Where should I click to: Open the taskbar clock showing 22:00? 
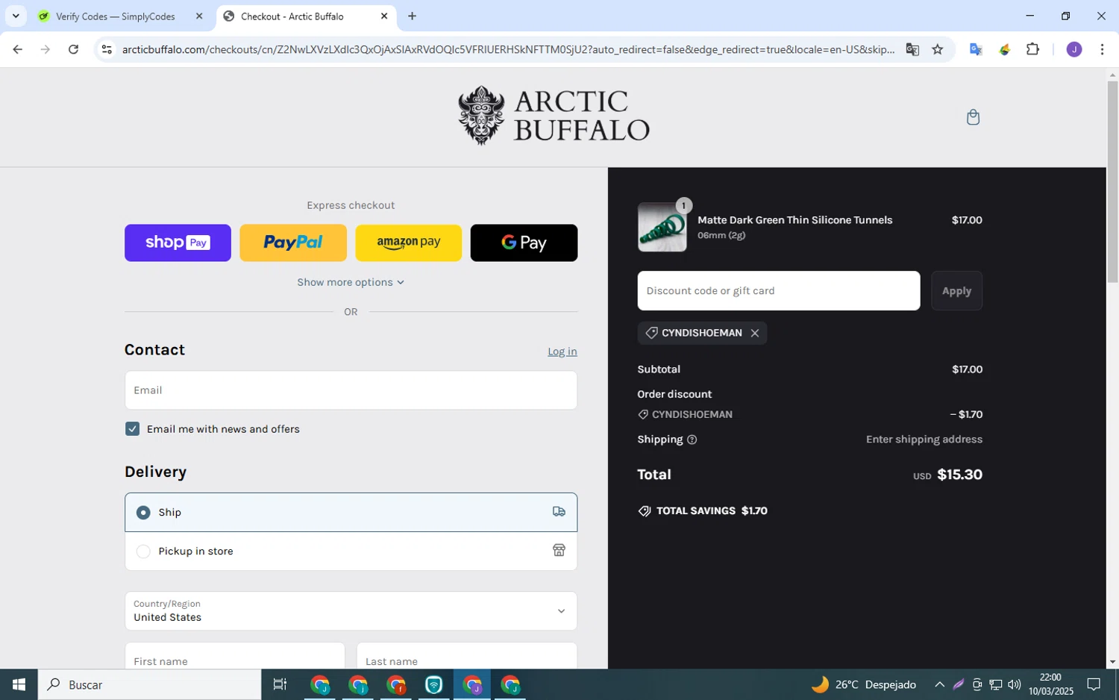[x=1050, y=684]
